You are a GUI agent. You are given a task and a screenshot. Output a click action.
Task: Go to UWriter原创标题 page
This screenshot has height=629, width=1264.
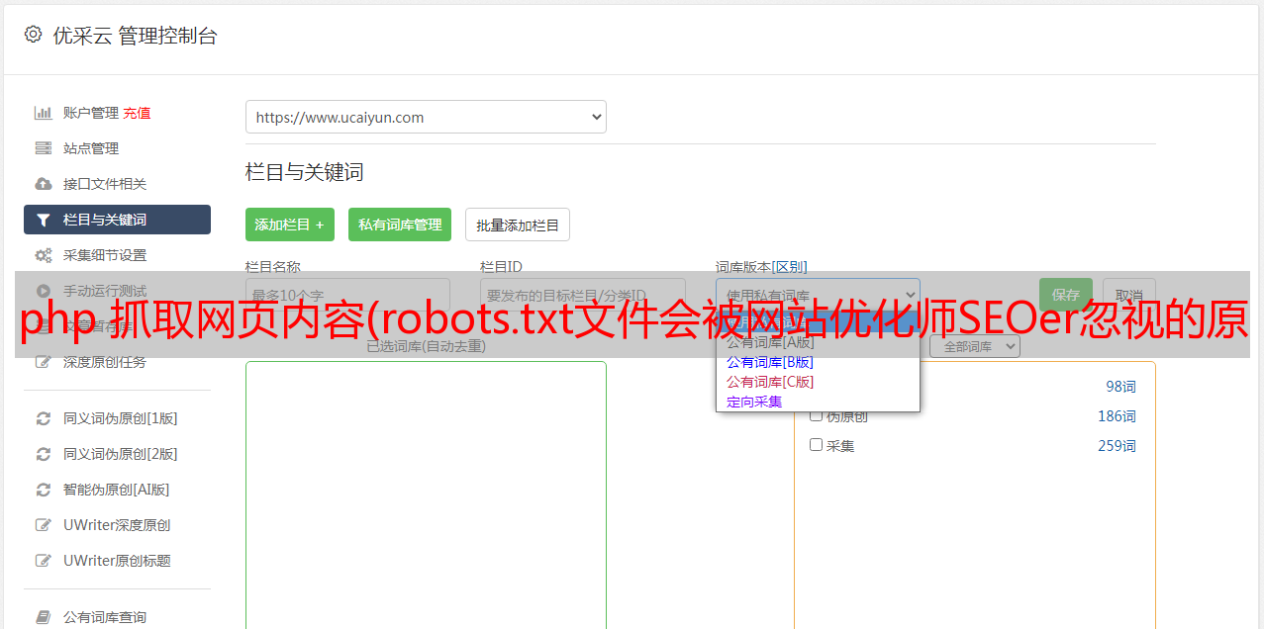117,561
